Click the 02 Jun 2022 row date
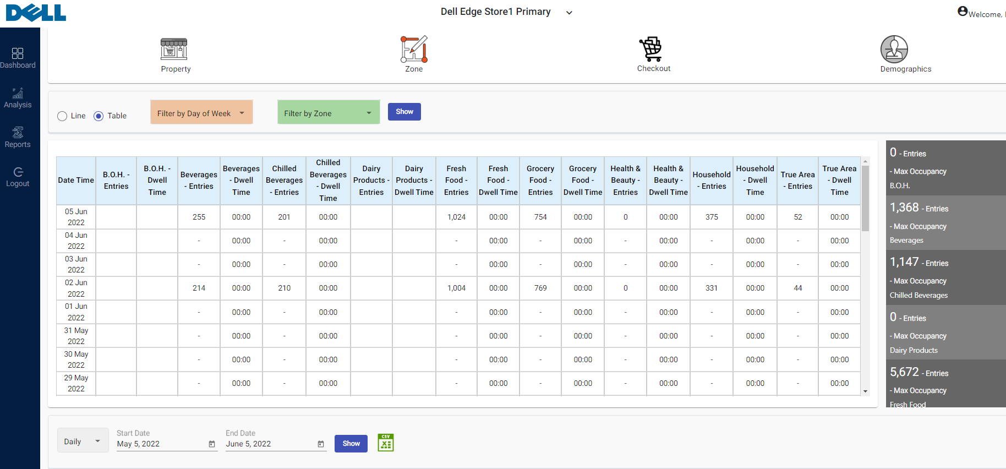Image resolution: width=1006 pixels, height=469 pixels. pos(76,288)
